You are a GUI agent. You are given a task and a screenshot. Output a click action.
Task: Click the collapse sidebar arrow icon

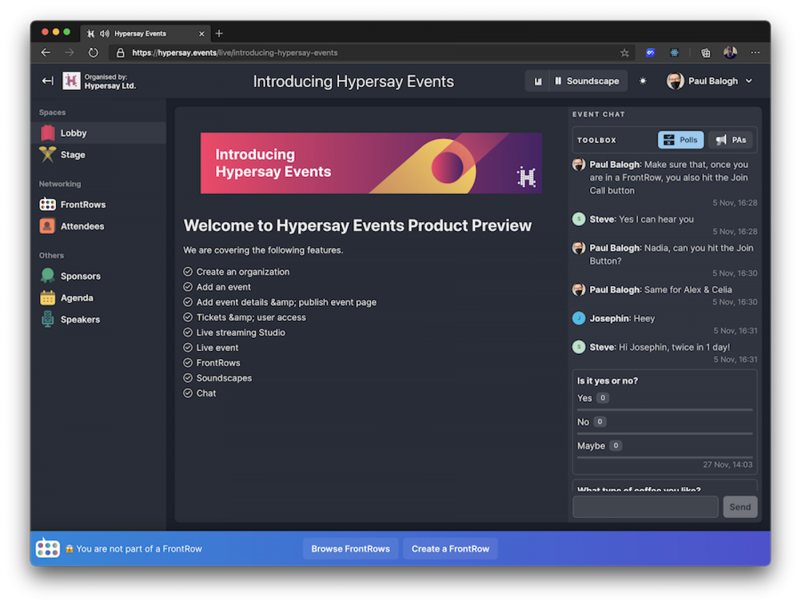coord(48,81)
